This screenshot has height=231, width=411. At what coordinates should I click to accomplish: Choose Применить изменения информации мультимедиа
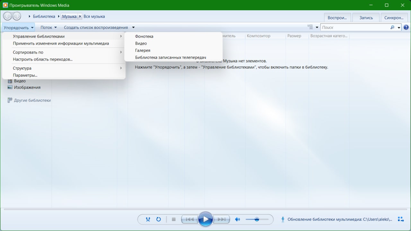(x=64, y=43)
